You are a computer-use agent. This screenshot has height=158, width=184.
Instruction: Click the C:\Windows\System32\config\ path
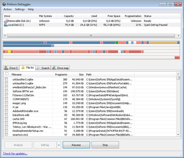tap(103, 99)
